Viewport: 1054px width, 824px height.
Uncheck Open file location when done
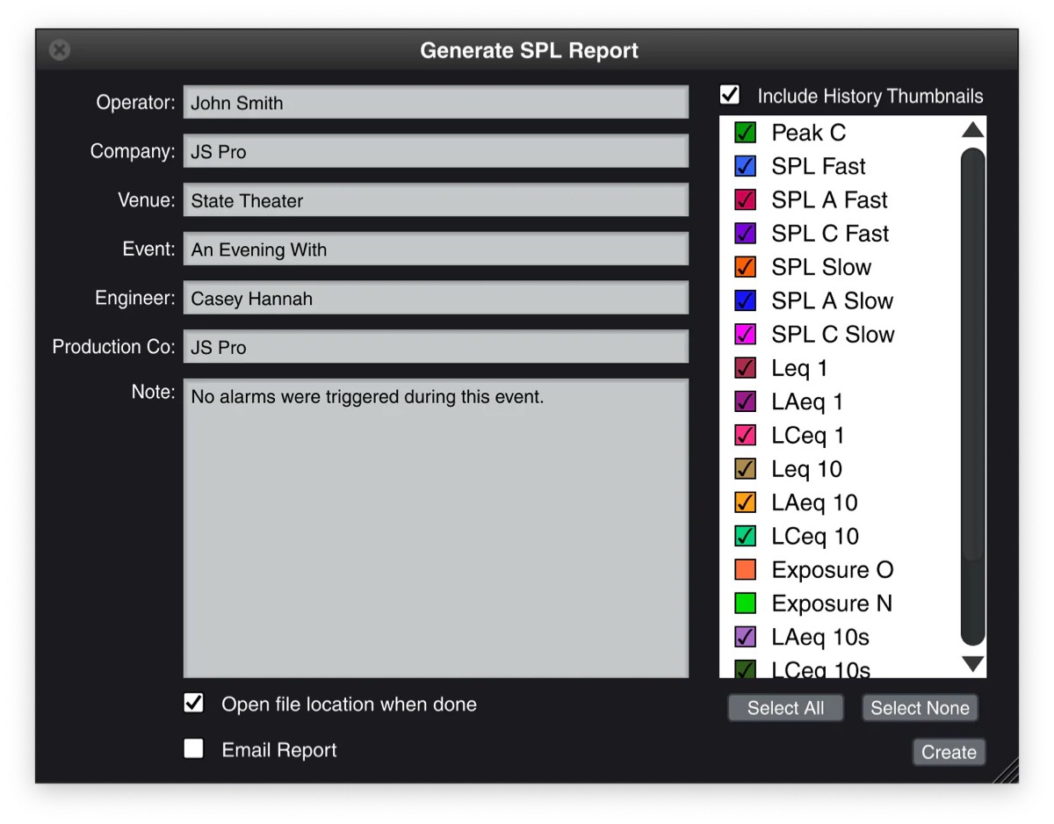(194, 704)
